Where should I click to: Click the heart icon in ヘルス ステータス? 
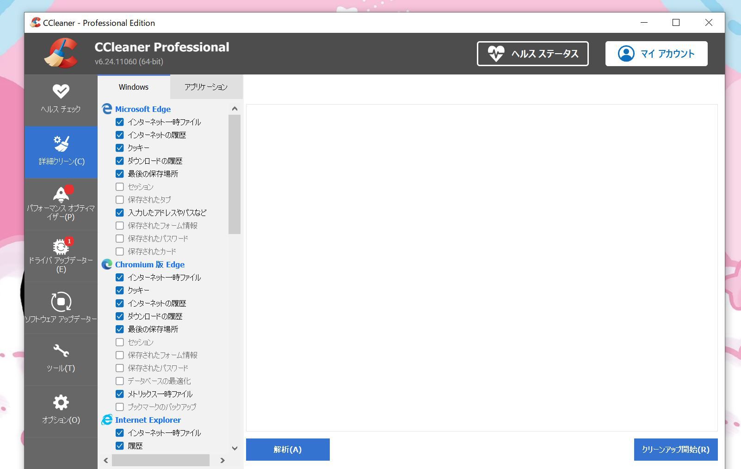[496, 54]
